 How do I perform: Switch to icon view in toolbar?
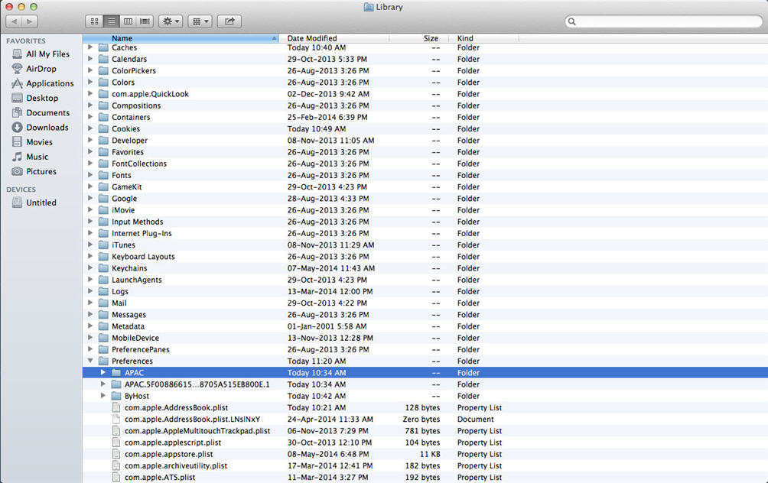[x=94, y=21]
